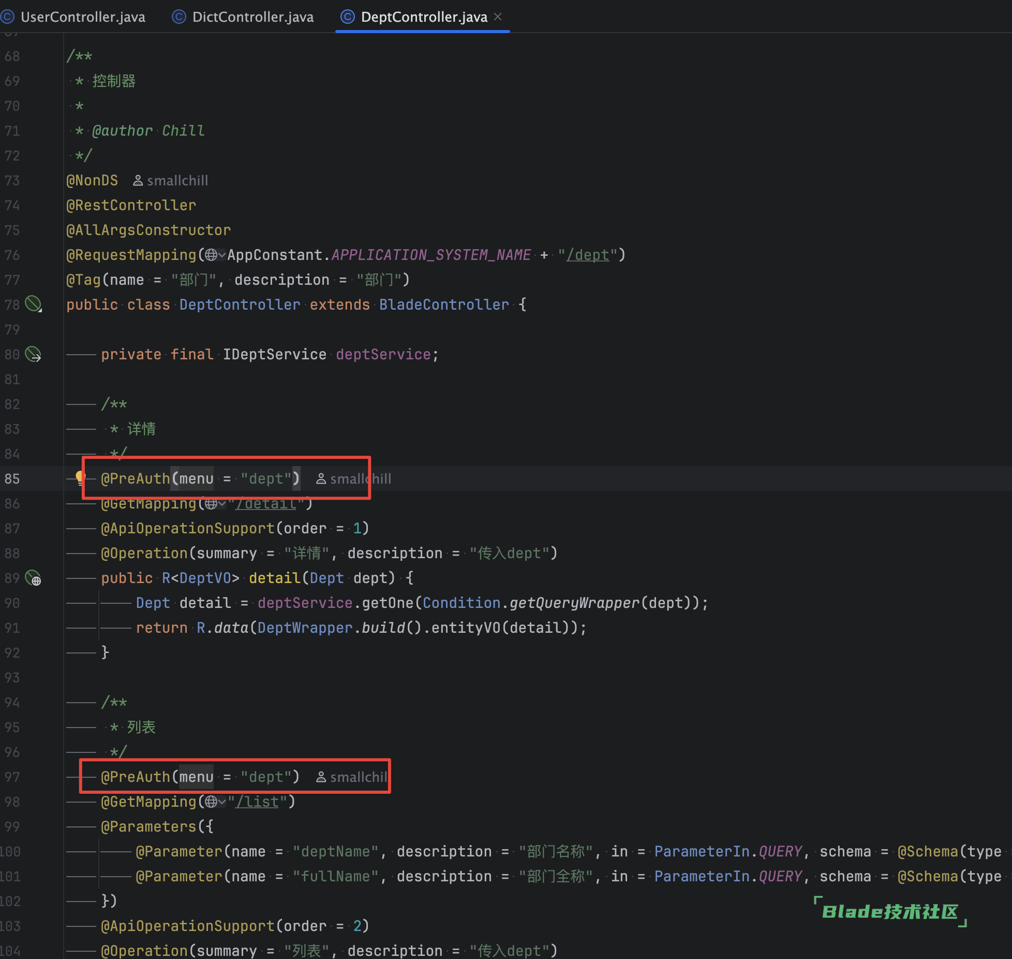Click line number 85 in the gutter
This screenshot has width=1012, height=959.
pos(12,478)
